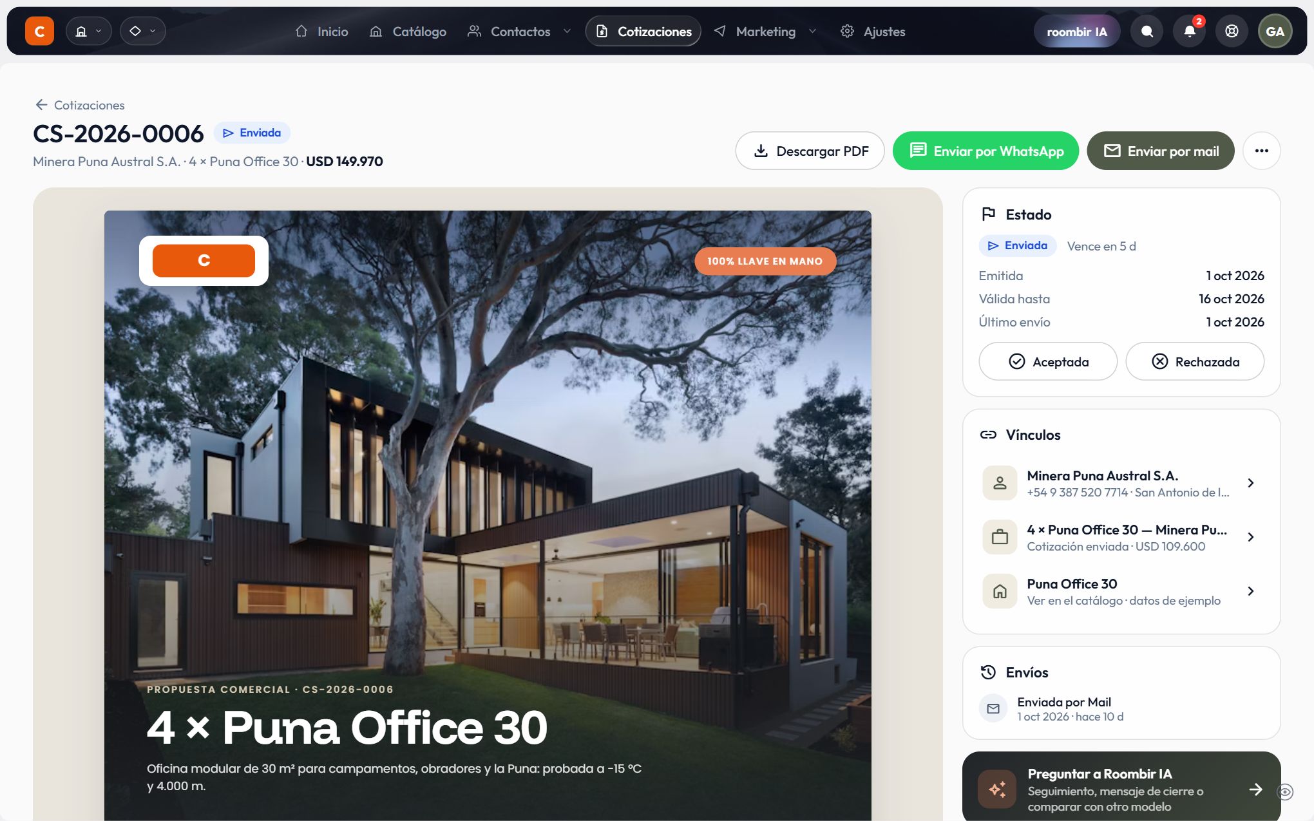Open help lifebuoy icon

[x=1232, y=31]
